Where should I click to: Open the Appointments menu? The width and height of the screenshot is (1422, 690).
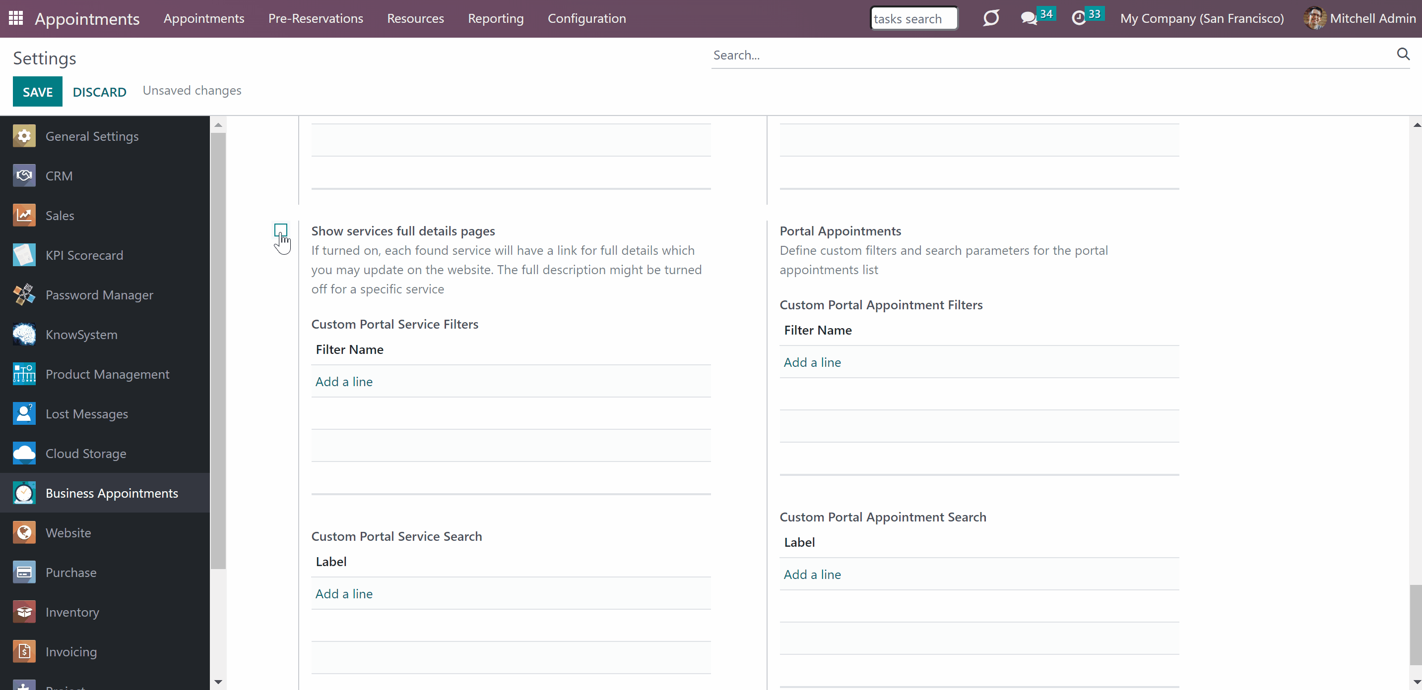click(x=204, y=18)
